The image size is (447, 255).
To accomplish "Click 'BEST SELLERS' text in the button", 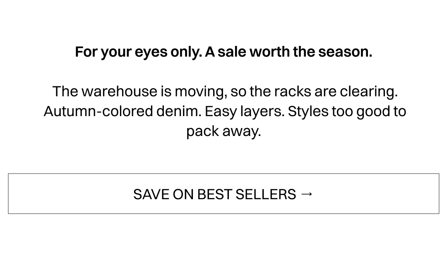I will (x=247, y=194).
